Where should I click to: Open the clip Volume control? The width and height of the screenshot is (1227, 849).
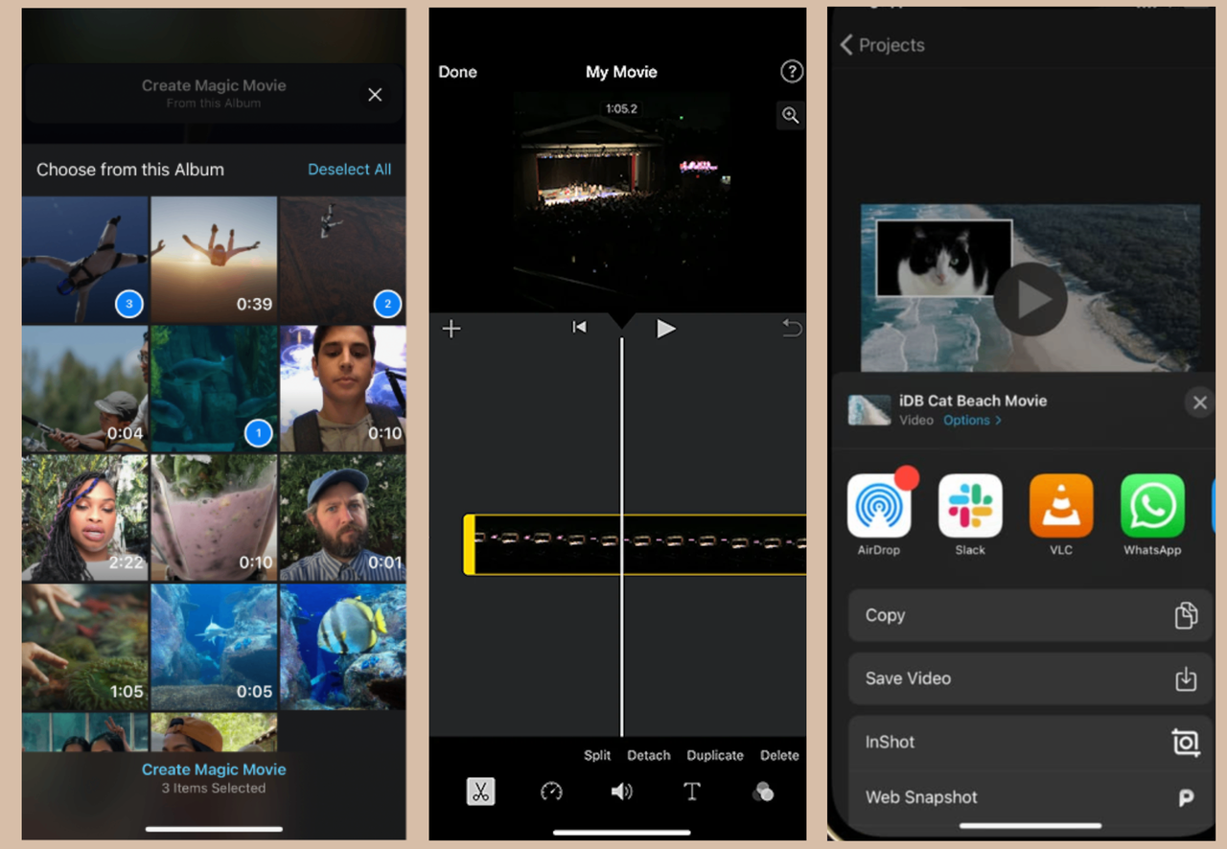pos(621,791)
